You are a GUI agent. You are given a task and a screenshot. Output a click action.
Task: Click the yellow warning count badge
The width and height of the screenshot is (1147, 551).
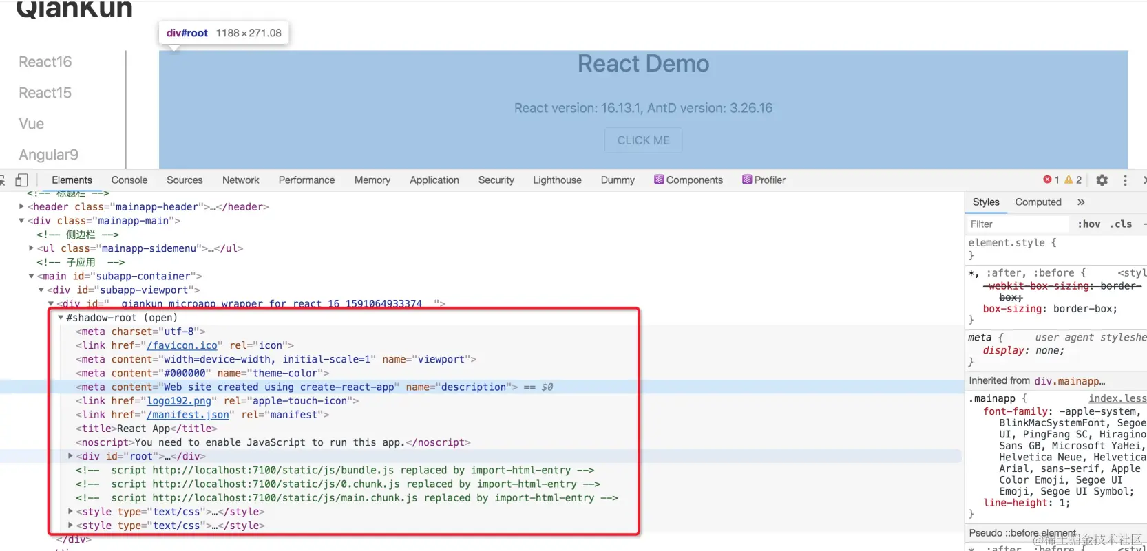click(1073, 180)
